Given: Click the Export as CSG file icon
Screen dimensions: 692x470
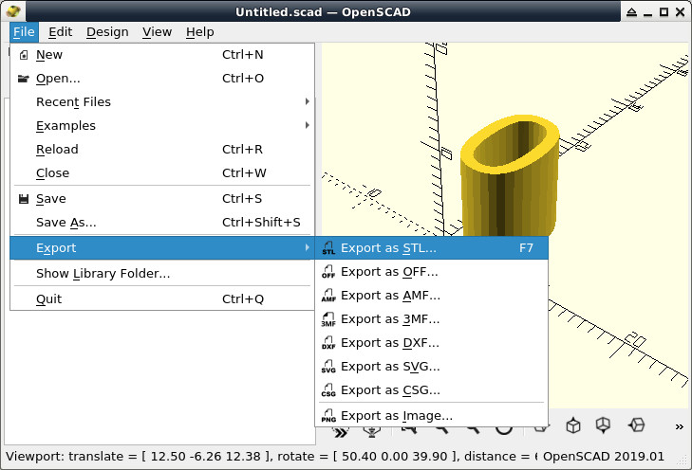Looking at the screenshot, I should click(328, 390).
